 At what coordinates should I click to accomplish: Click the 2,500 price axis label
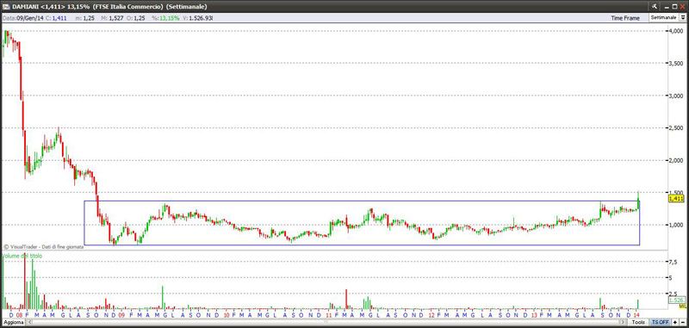[676, 127]
